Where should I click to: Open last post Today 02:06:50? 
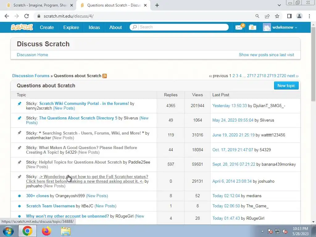(226, 206)
